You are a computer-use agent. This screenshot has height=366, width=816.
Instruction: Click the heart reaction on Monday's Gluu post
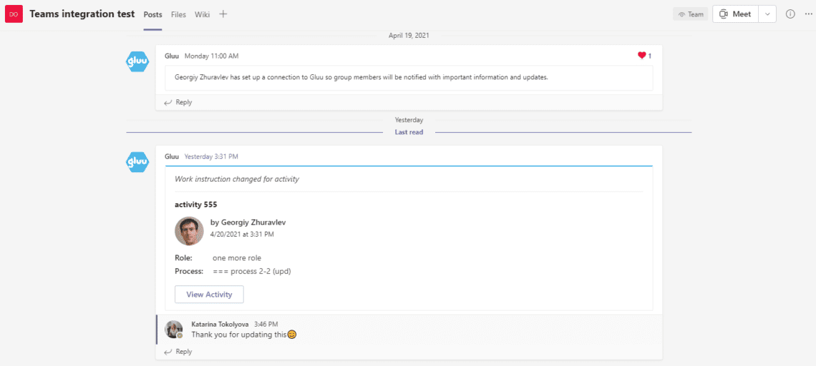(641, 56)
